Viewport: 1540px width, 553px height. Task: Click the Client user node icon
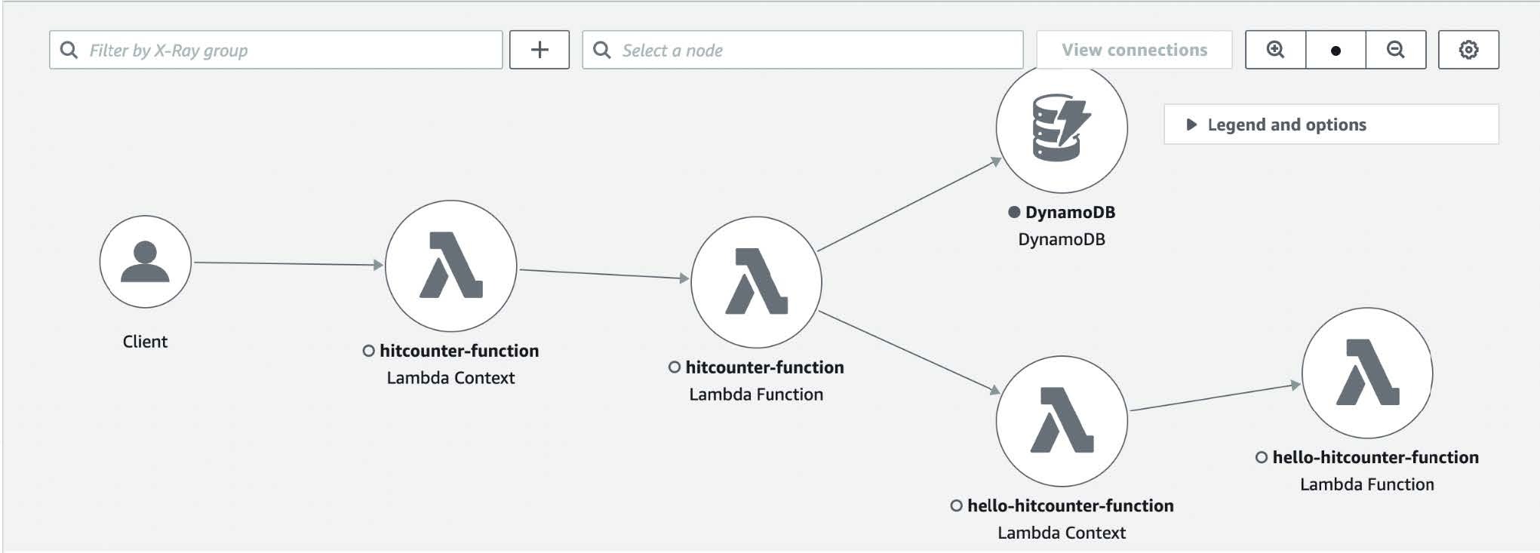tap(145, 262)
